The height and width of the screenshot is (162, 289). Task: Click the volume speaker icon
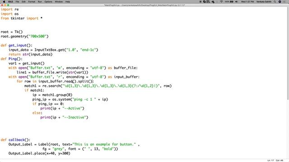[237, 2]
